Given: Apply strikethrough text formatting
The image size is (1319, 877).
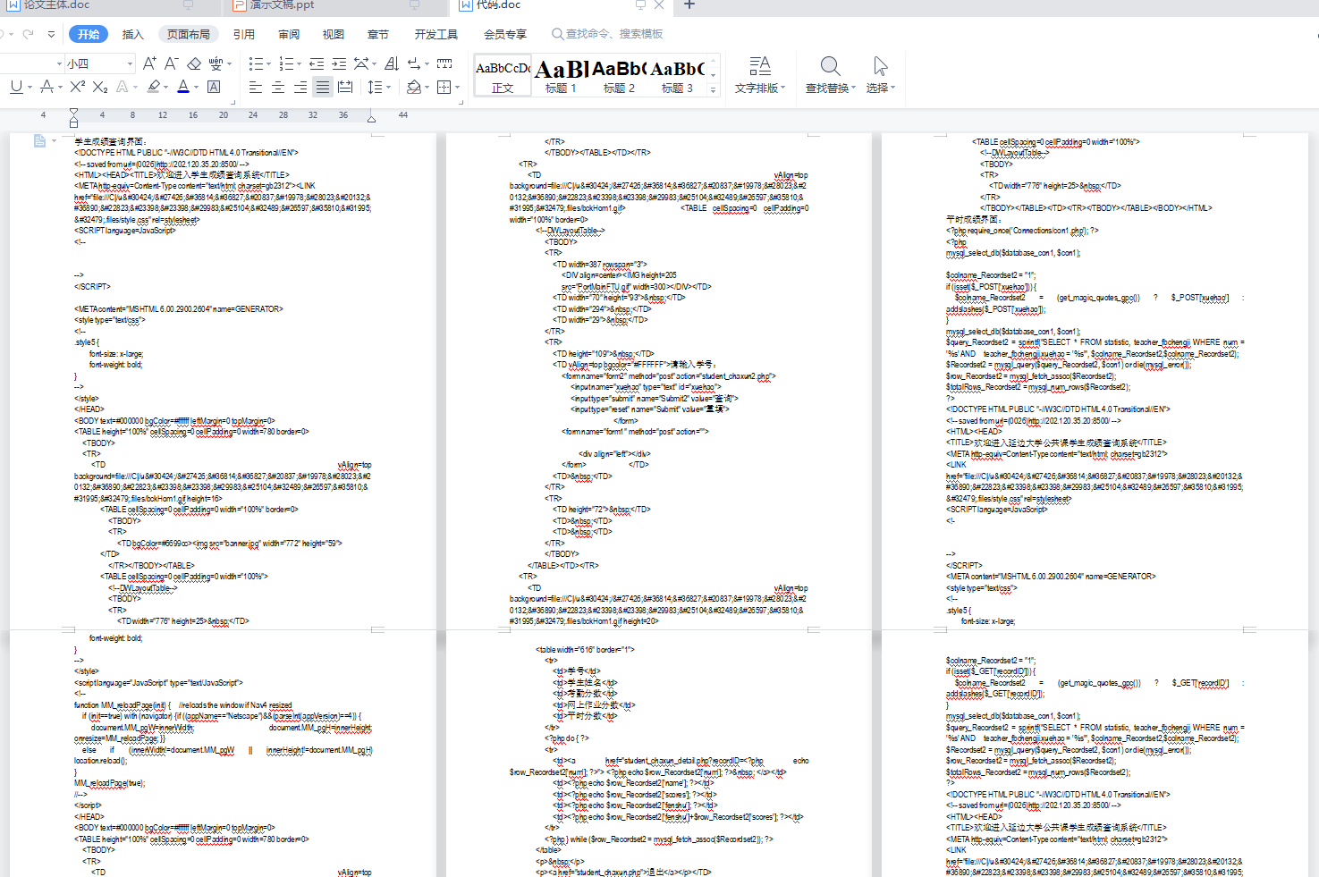Looking at the screenshot, I should coord(47,87).
